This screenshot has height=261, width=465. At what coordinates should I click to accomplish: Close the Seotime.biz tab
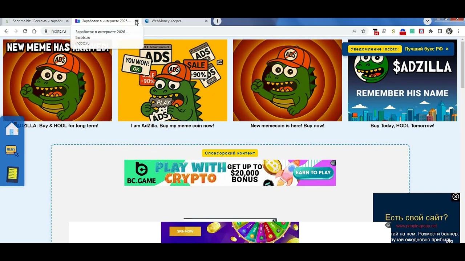click(x=67, y=21)
